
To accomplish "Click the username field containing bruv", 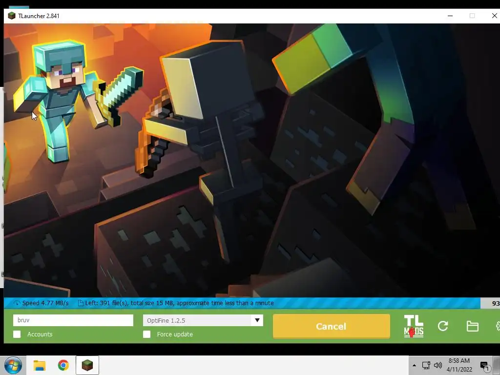I will tap(73, 320).
